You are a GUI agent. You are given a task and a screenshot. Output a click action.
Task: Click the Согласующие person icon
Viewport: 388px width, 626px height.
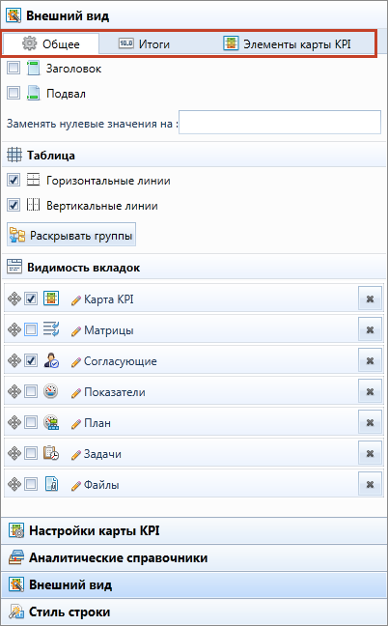pos(51,361)
